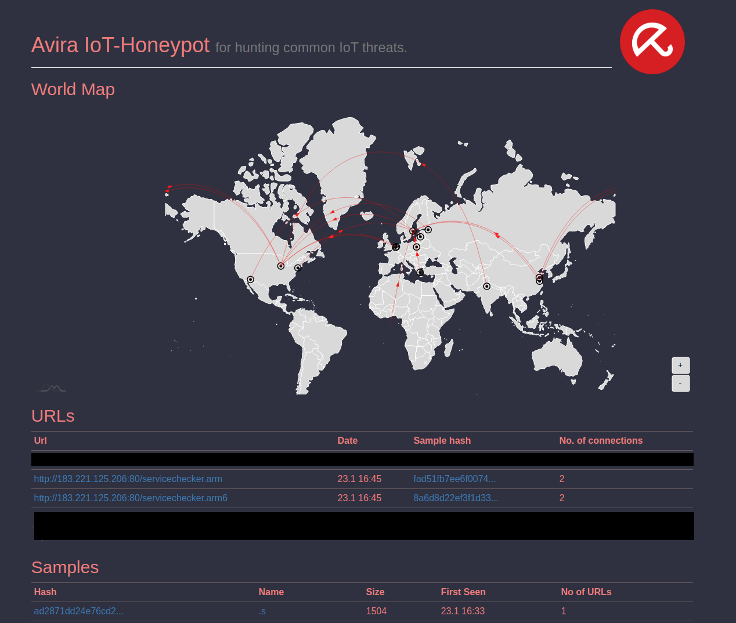This screenshot has height=623, width=736.
Task: Click the small chart logo at the map's bottom-left
Action: coord(51,388)
